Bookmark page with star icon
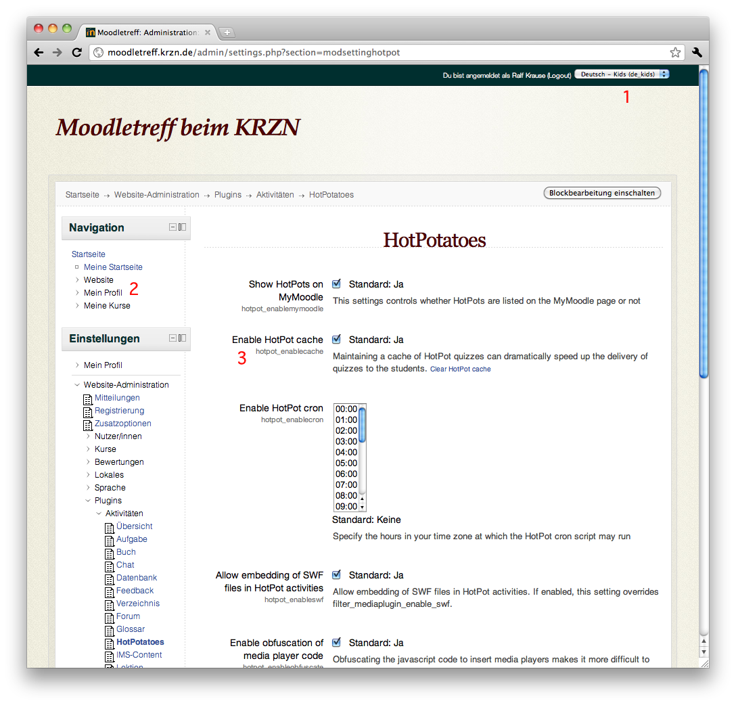This screenshot has width=736, height=705. pyautogui.click(x=675, y=53)
